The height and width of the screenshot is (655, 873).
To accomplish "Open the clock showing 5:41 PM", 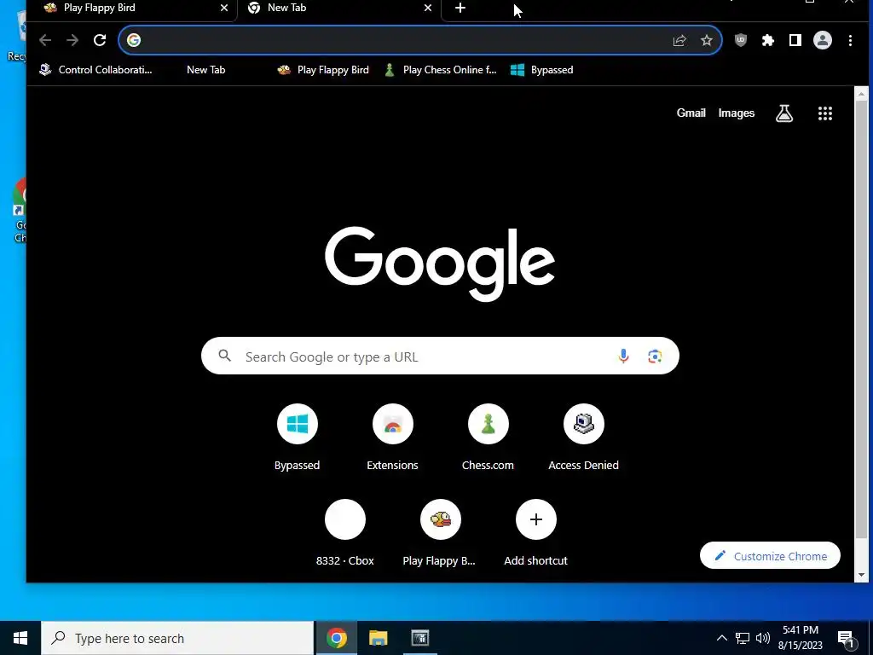I will (800, 638).
